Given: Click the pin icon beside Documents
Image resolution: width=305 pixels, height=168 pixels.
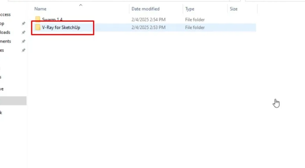Looking at the screenshot, I should pyautogui.click(x=23, y=42).
